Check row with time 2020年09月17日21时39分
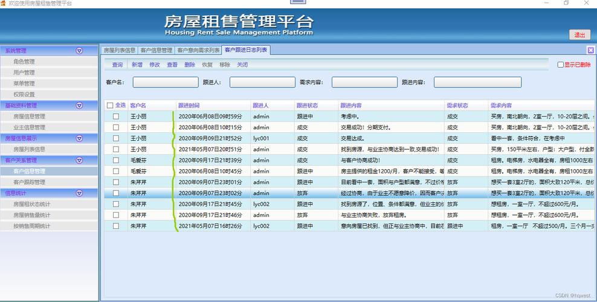Viewport: 597px width, 302px height. click(116, 161)
